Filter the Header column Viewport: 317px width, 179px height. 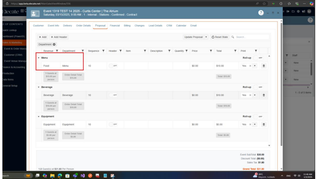point(121,51)
